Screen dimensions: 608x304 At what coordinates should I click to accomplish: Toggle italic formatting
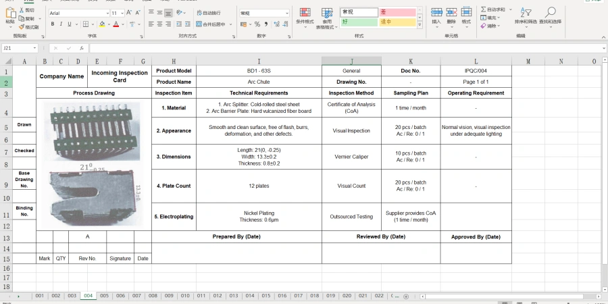pos(61,24)
